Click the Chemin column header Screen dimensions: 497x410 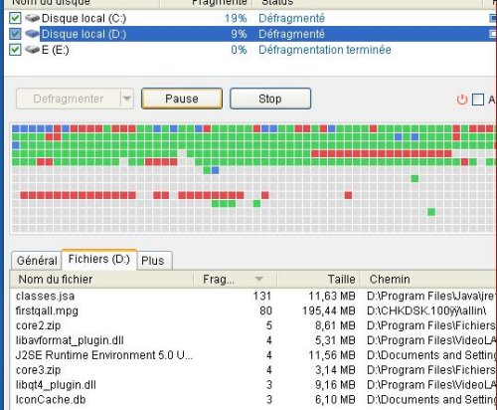[428, 280]
